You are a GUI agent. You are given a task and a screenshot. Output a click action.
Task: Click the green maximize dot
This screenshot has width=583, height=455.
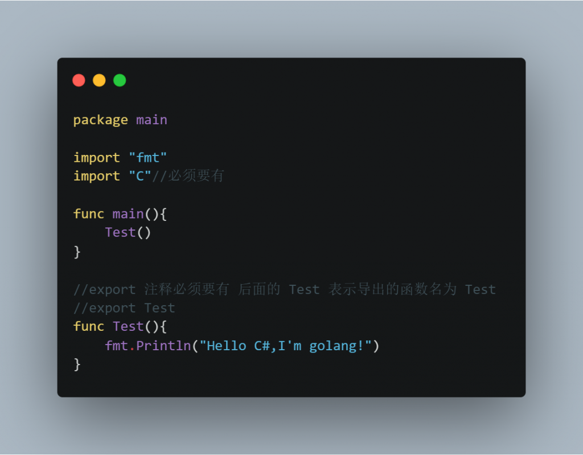120,80
